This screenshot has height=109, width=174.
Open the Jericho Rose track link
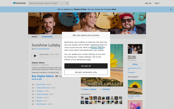[x=41, y=85]
